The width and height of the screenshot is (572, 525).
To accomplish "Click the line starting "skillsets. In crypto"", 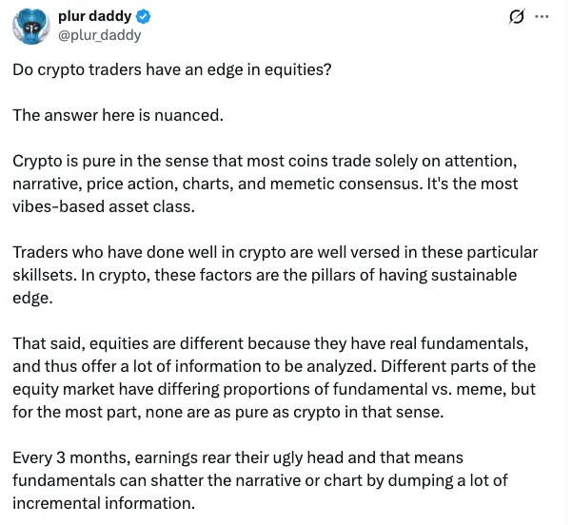I will tap(265, 275).
